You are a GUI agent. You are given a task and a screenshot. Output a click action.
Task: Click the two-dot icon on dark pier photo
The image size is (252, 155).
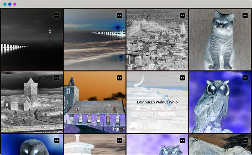57,15
